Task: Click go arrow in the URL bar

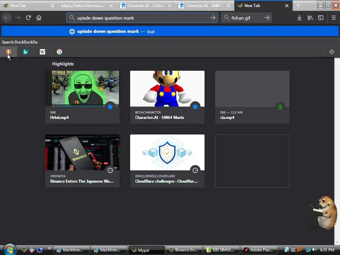Action: coord(213,18)
